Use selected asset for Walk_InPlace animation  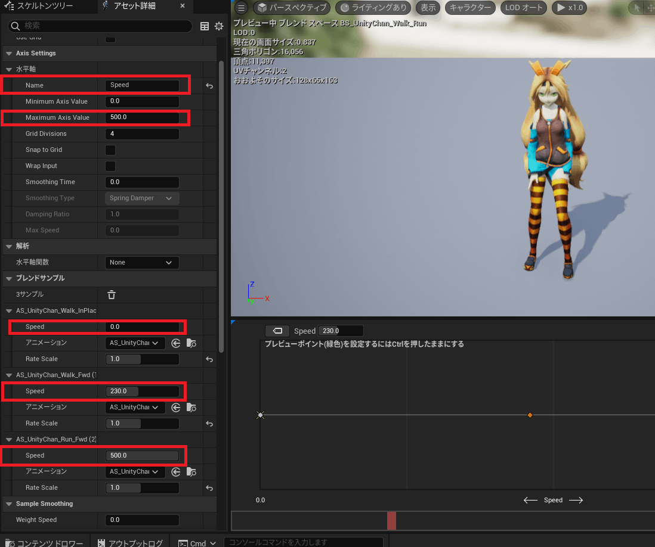[x=176, y=343]
